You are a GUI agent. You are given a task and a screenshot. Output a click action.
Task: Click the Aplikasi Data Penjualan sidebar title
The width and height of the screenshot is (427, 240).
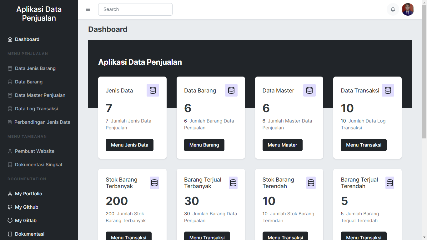click(39, 14)
